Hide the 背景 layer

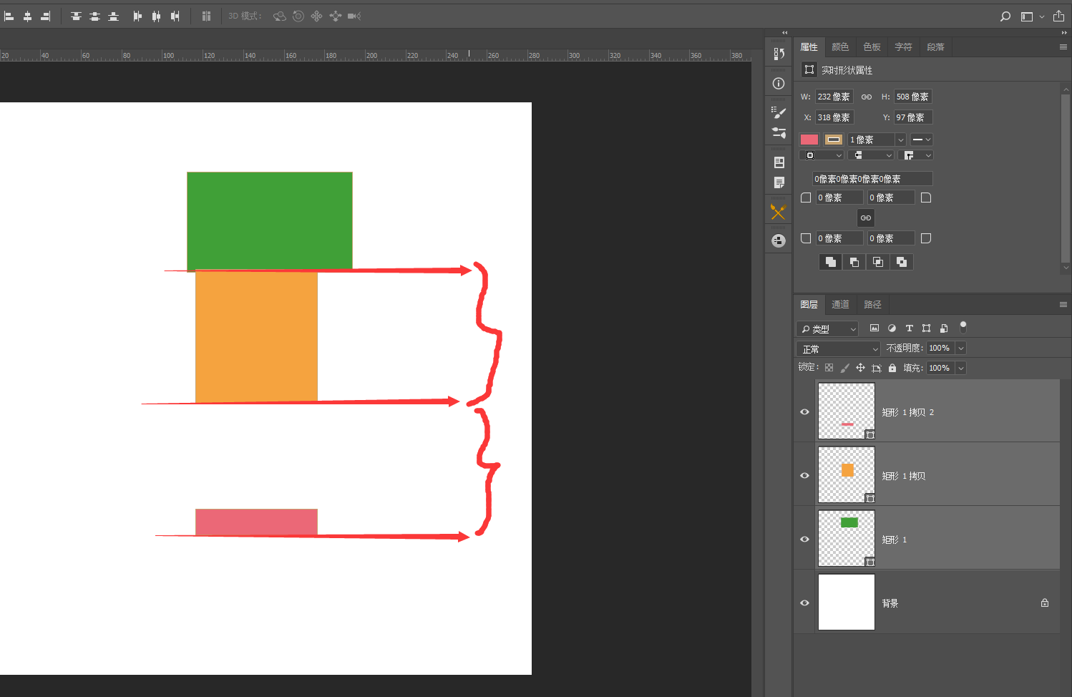804,603
